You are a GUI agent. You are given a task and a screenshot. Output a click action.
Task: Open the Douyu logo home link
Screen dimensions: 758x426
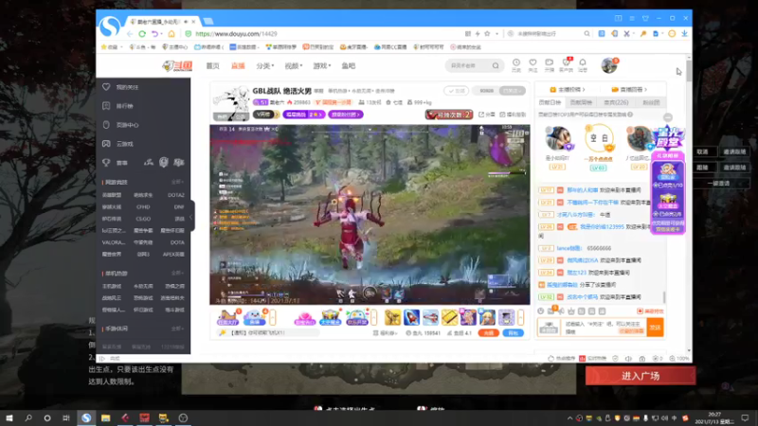tap(177, 65)
